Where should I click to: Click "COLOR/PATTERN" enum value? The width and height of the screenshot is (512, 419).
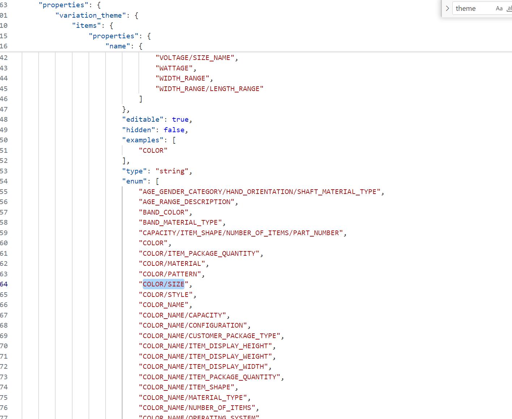pyautogui.click(x=170, y=274)
